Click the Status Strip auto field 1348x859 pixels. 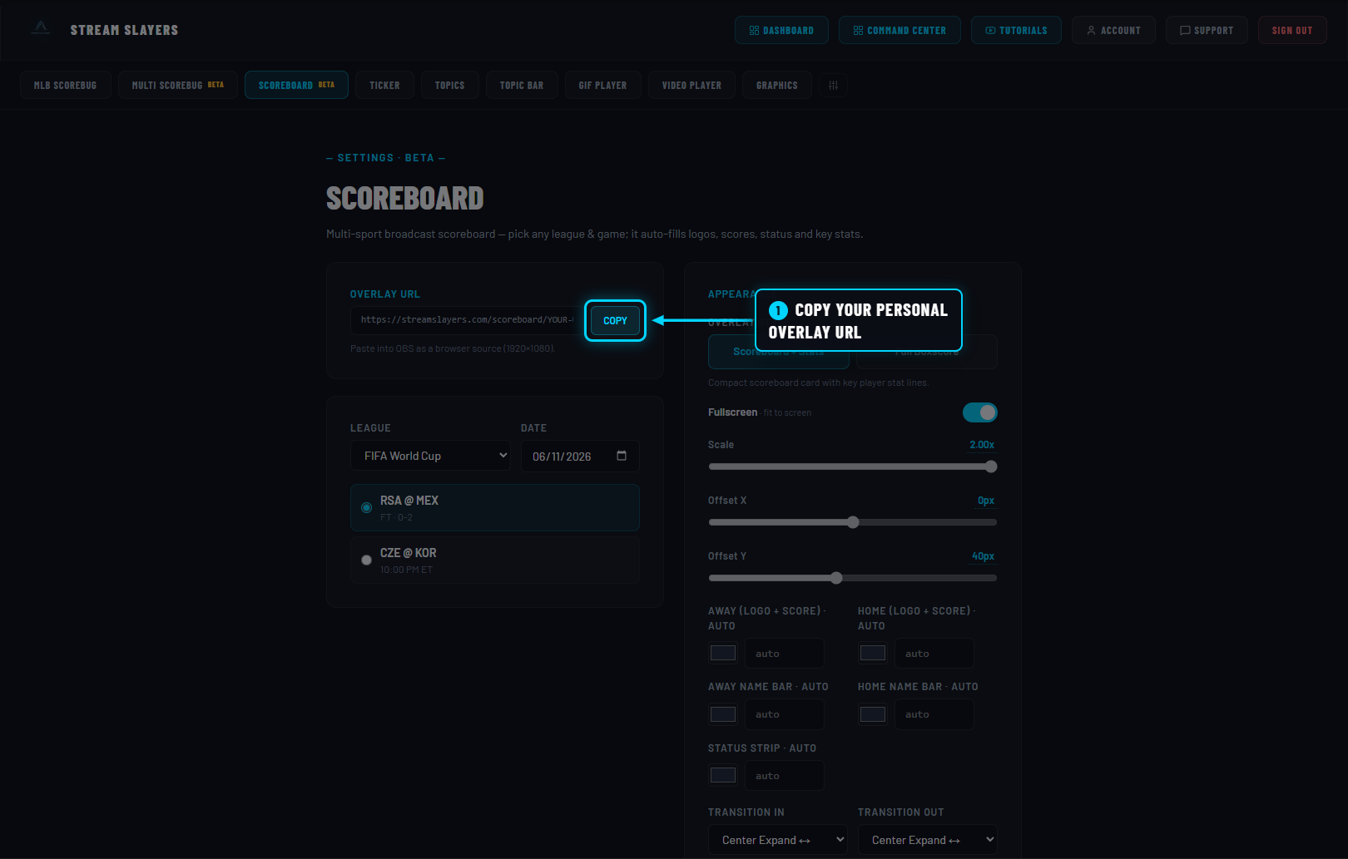coord(785,776)
